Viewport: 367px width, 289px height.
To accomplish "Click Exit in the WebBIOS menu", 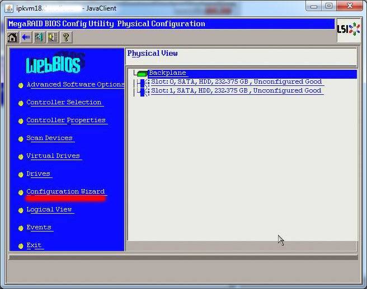I will coord(34,245).
